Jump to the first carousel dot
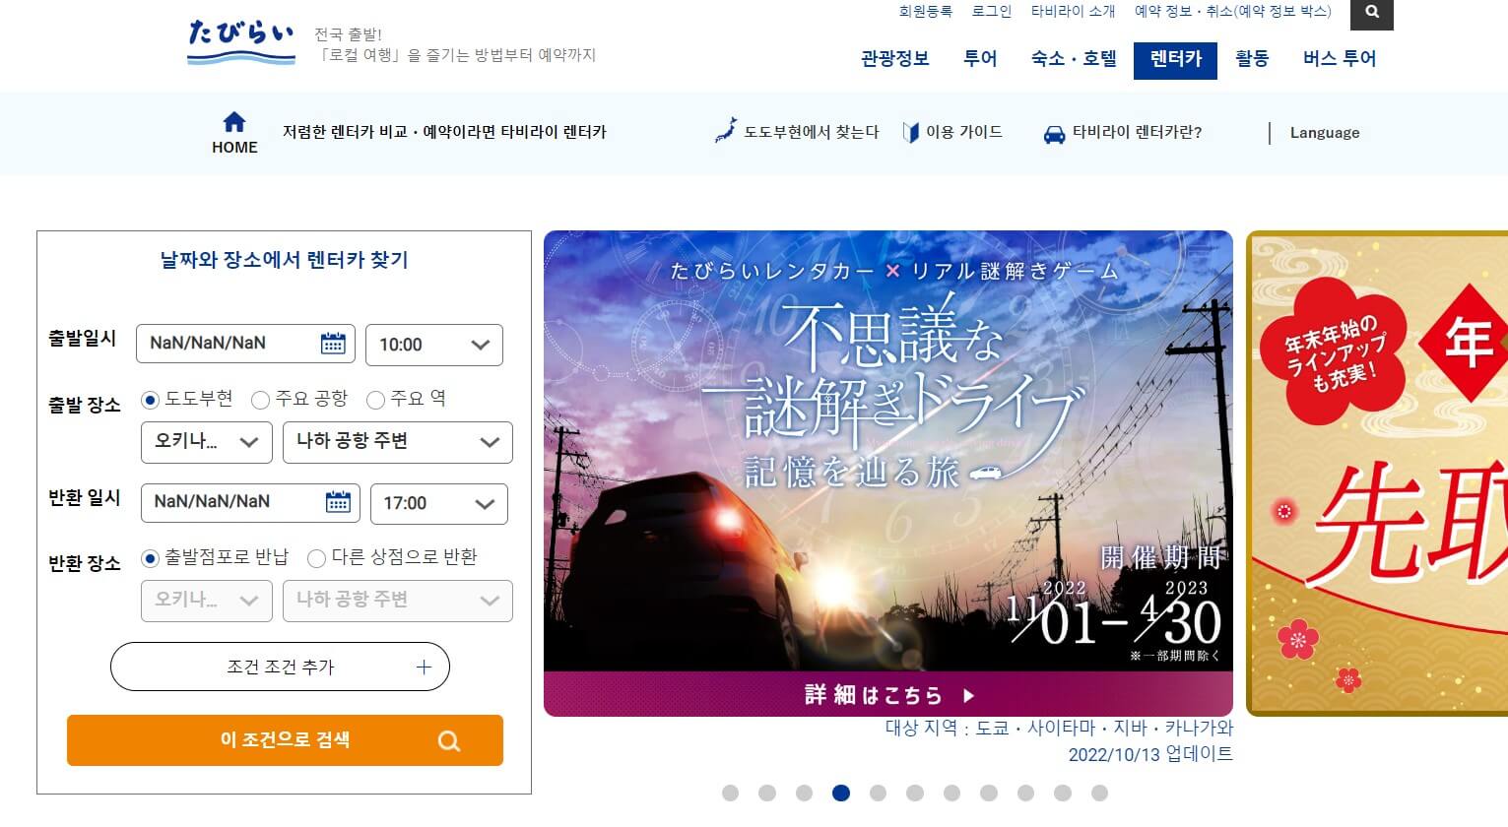 coord(730,794)
